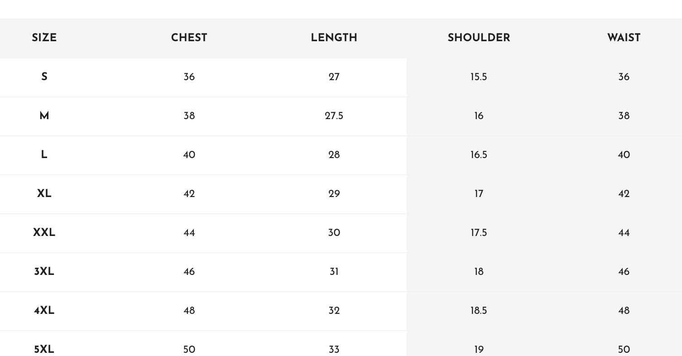Click the 29 length value for XL
The height and width of the screenshot is (356, 682).
click(334, 193)
